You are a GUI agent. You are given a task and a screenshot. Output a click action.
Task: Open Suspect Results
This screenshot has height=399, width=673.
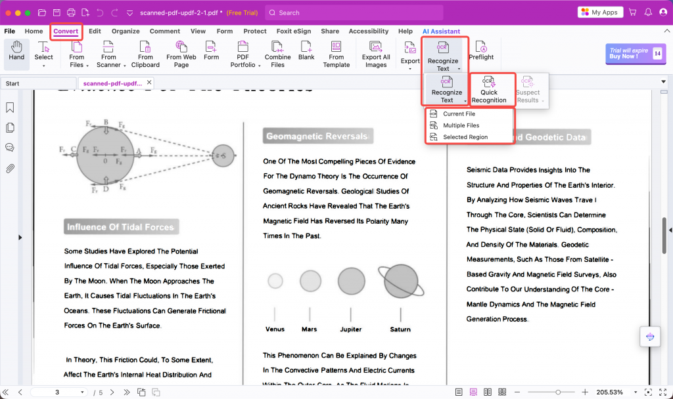coord(528,90)
